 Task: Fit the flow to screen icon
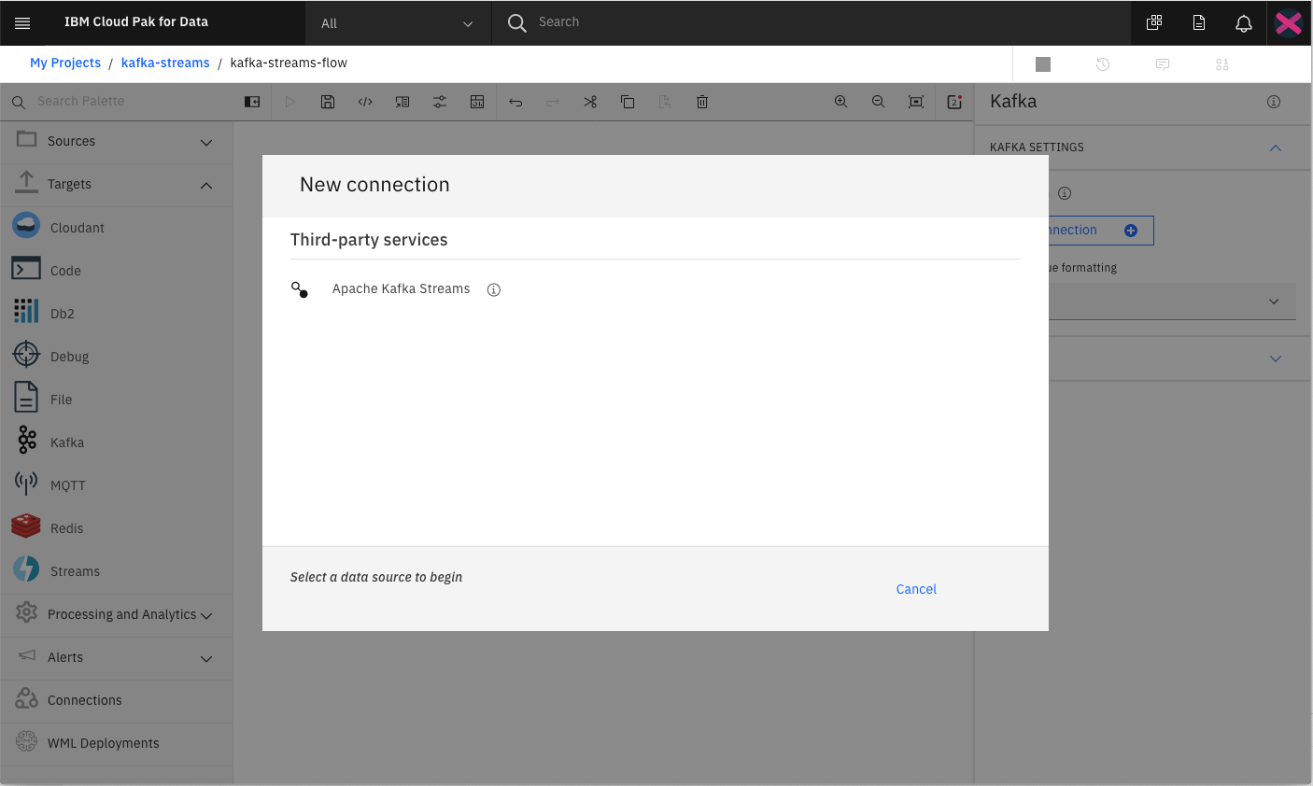coord(916,102)
